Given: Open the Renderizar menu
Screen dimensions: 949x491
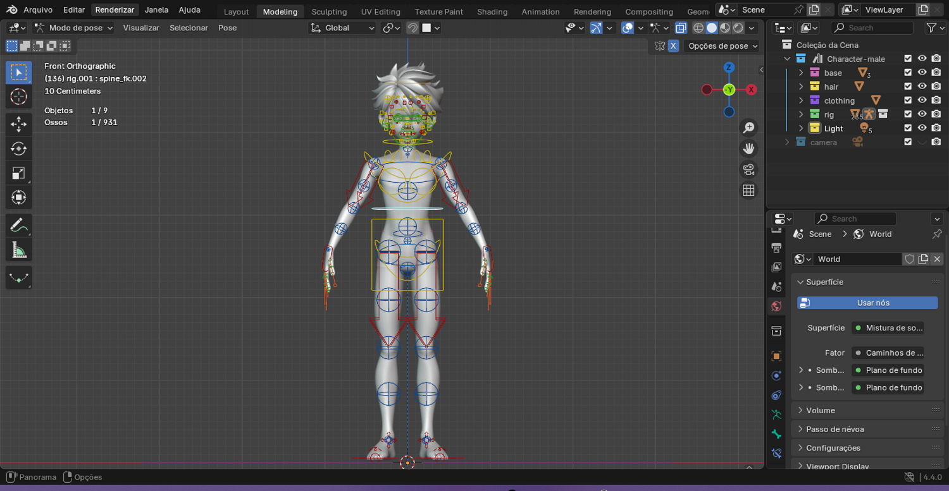Looking at the screenshot, I should click(115, 9).
